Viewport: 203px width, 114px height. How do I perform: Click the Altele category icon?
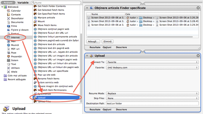8,72
